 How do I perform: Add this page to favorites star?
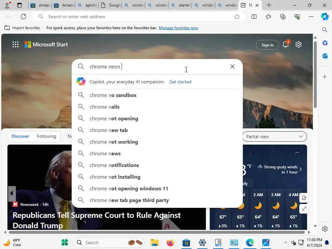click(x=237, y=17)
